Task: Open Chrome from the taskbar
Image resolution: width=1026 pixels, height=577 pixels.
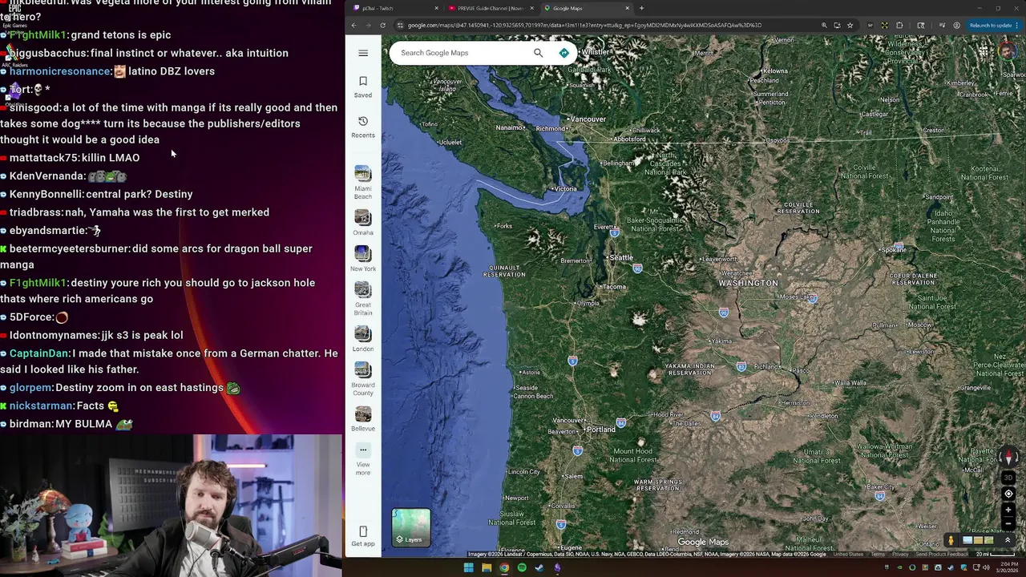Action: point(503,567)
